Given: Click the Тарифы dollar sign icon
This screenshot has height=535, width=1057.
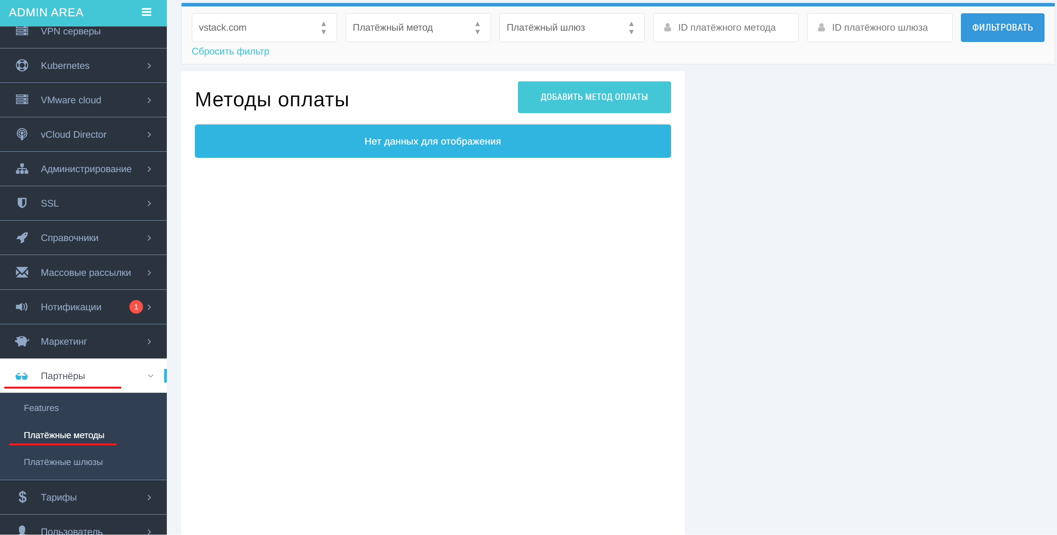Looking at the screenshot, I should coord(23,497).
